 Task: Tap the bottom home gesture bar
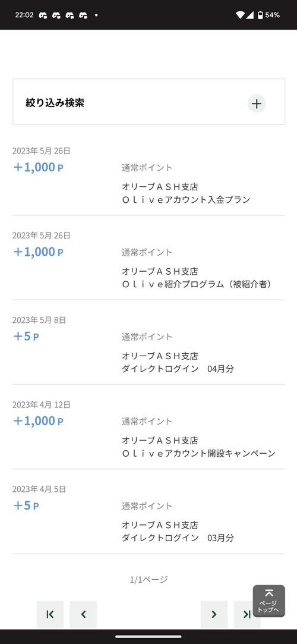148,637
